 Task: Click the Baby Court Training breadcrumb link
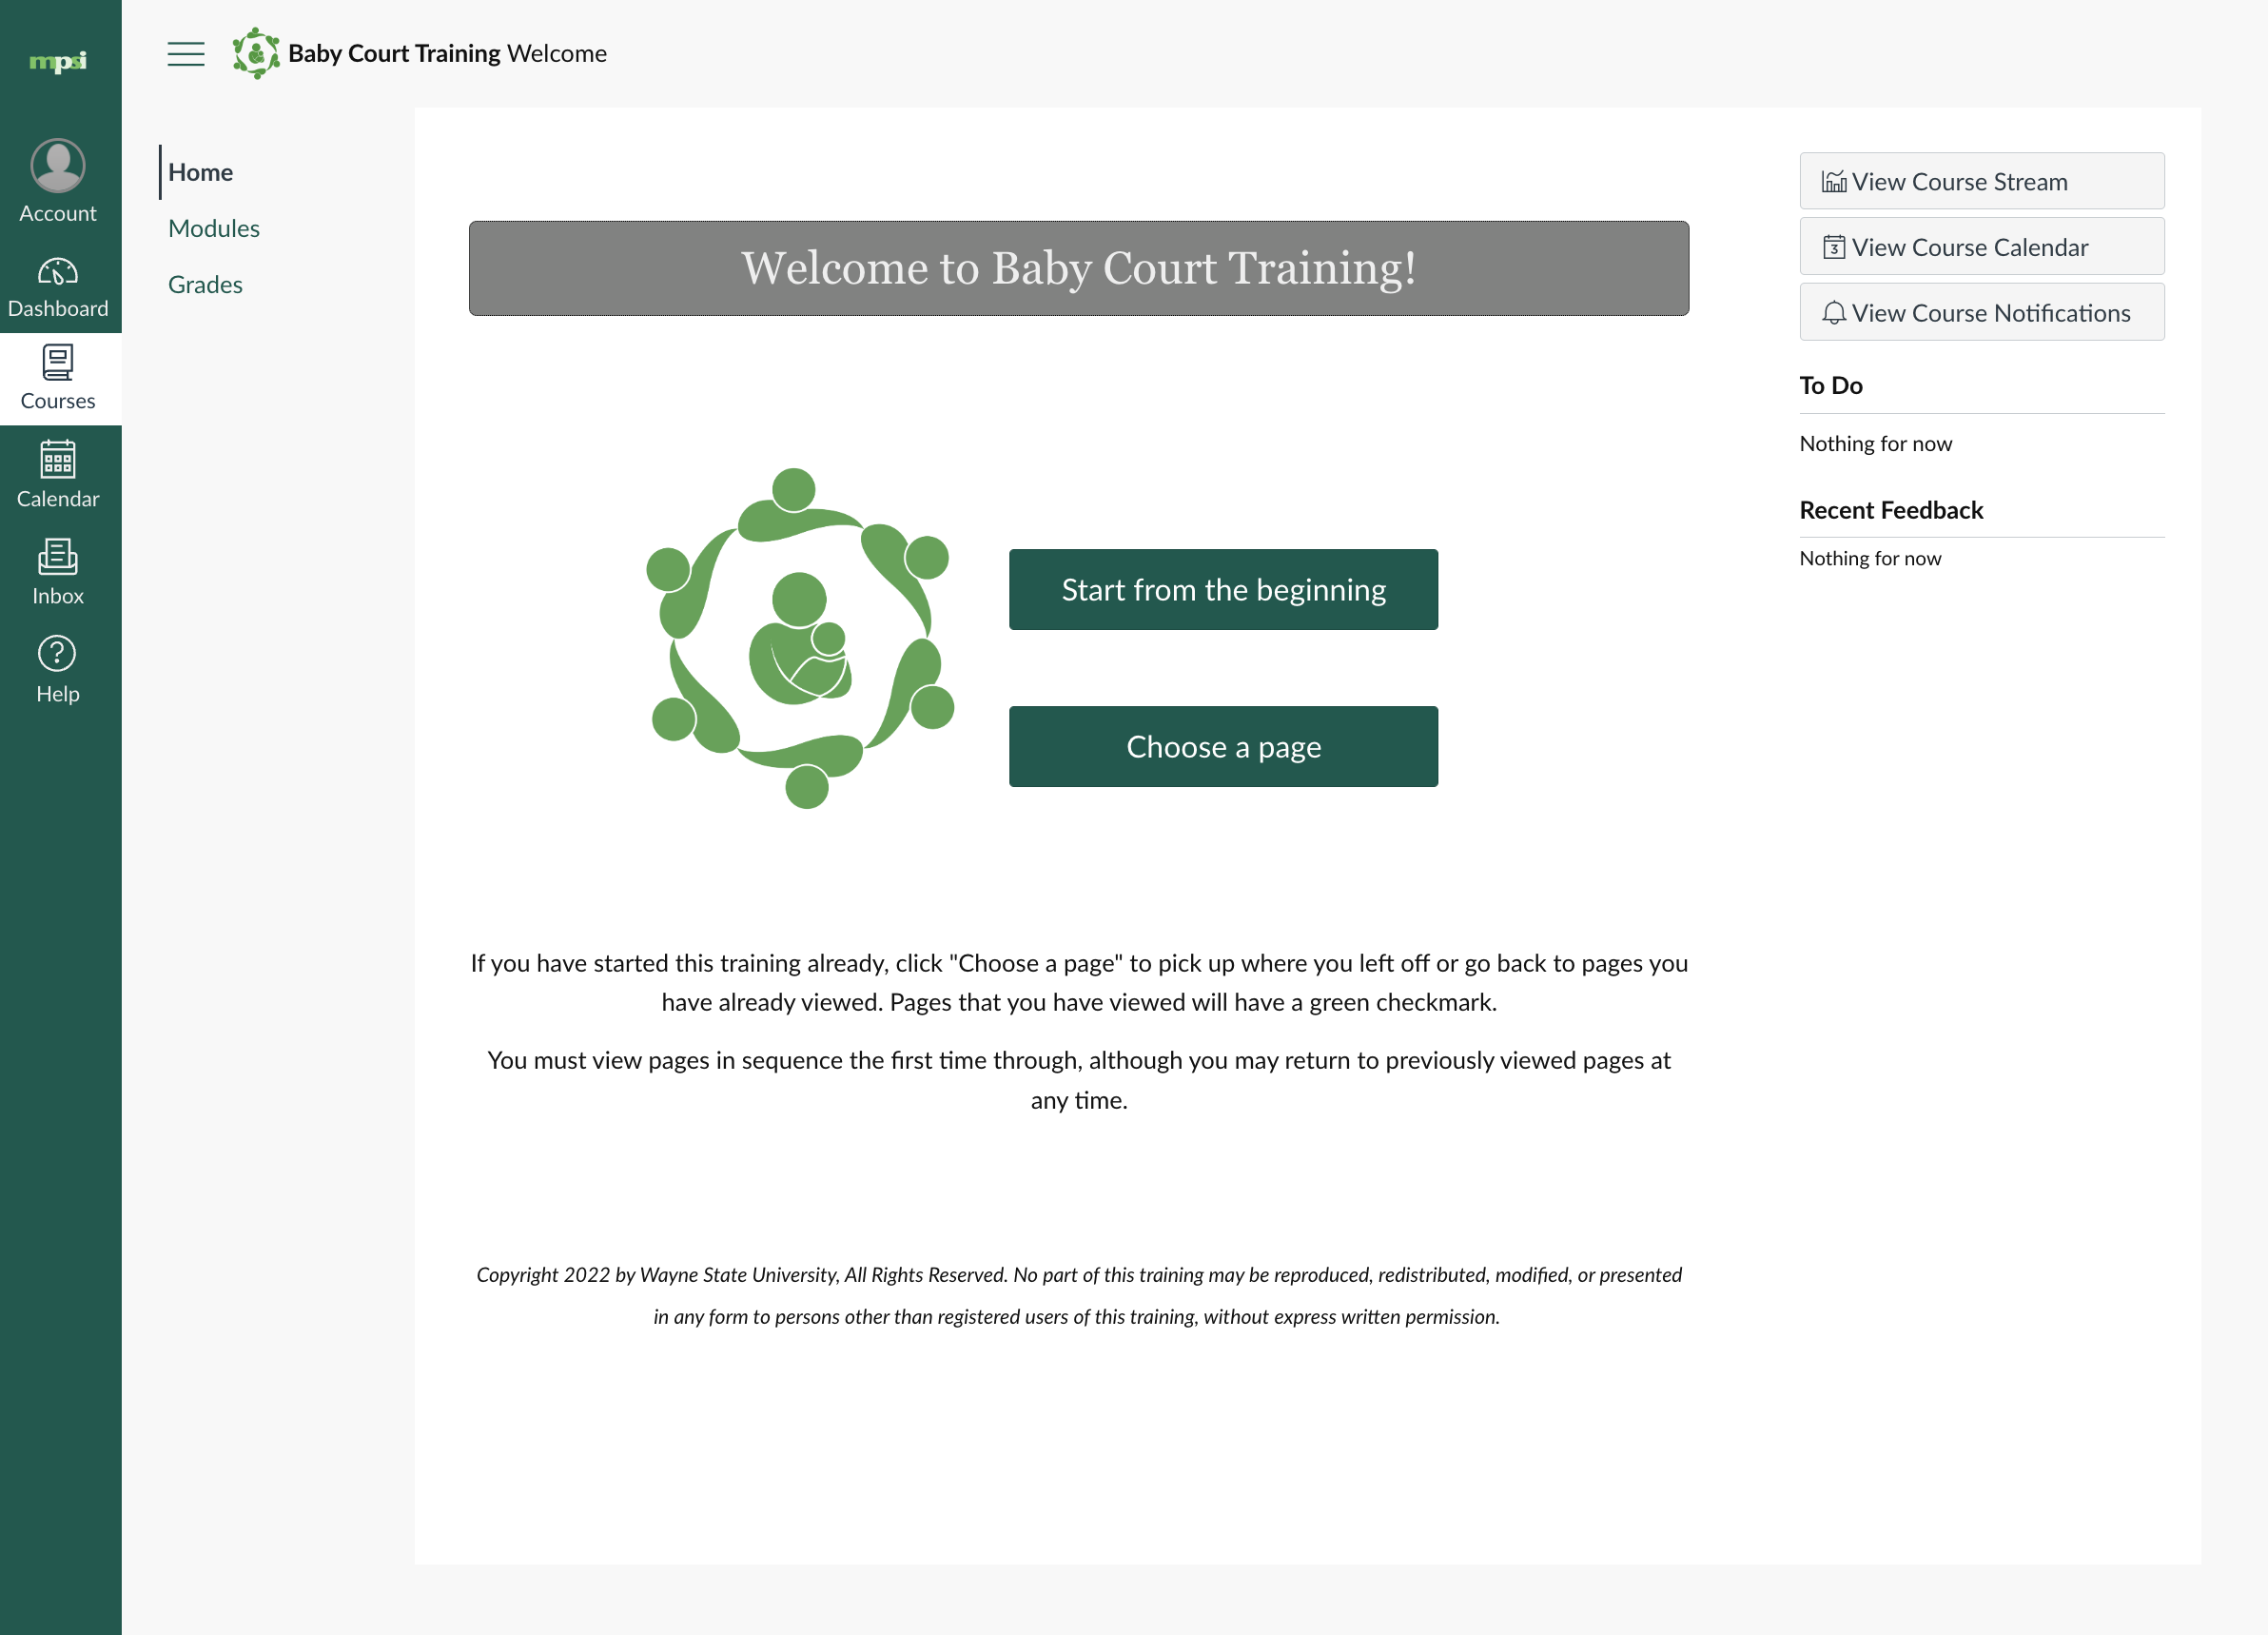pos(394,54)
